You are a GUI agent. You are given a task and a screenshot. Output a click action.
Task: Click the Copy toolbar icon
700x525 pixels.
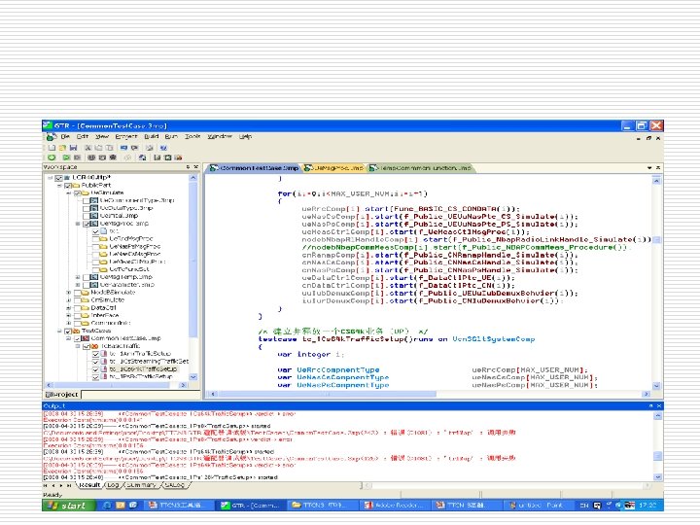[x=98, y=148]
